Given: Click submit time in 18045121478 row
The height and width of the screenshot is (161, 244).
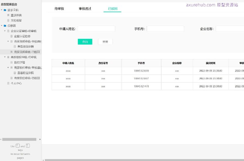Looking at the screenshot, I should (x=210, y=86).
